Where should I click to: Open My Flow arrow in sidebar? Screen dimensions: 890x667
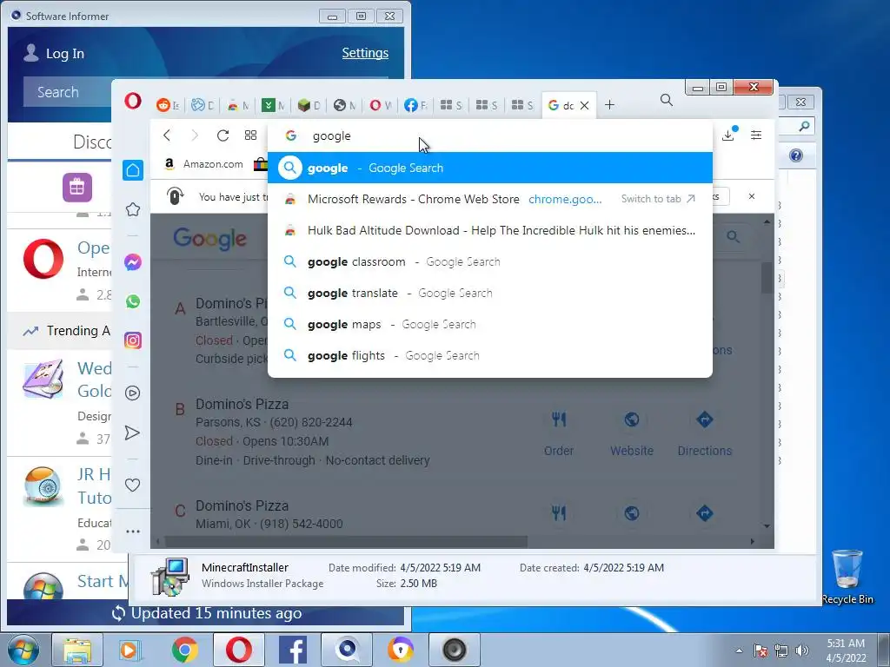pos(132,433)
